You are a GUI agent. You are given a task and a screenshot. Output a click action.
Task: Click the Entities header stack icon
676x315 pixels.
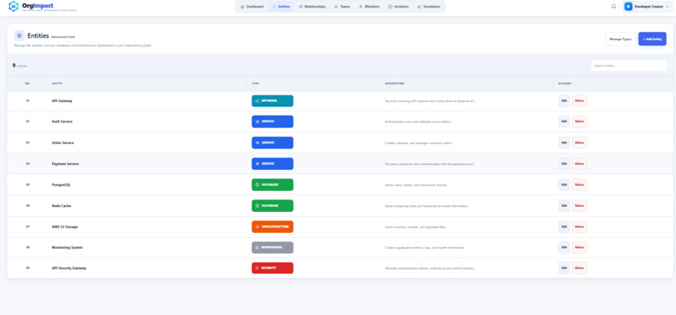(x=19, y=35)
